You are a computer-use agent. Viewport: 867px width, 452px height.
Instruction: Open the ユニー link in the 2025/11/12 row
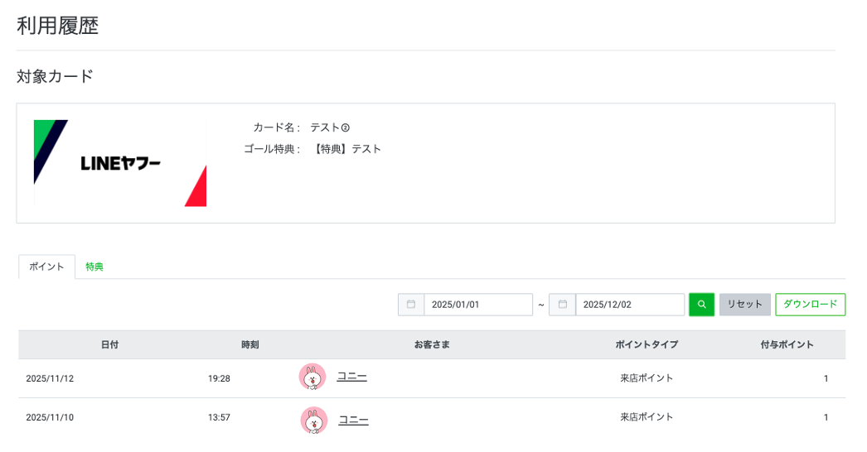pos(351,377)
